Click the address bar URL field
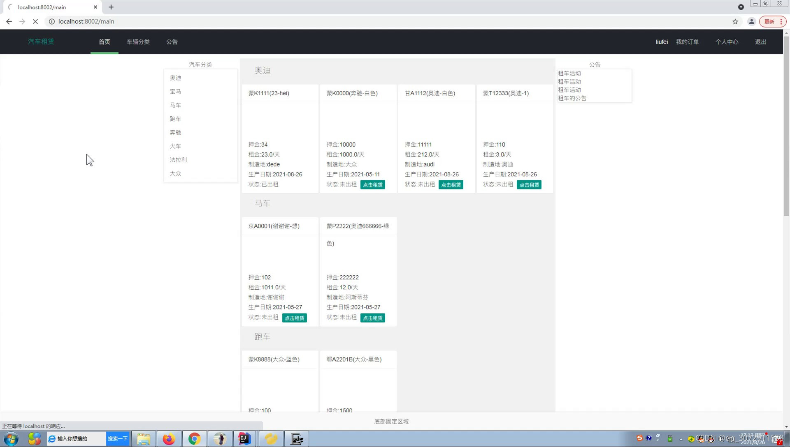 (x=391, y=21)
